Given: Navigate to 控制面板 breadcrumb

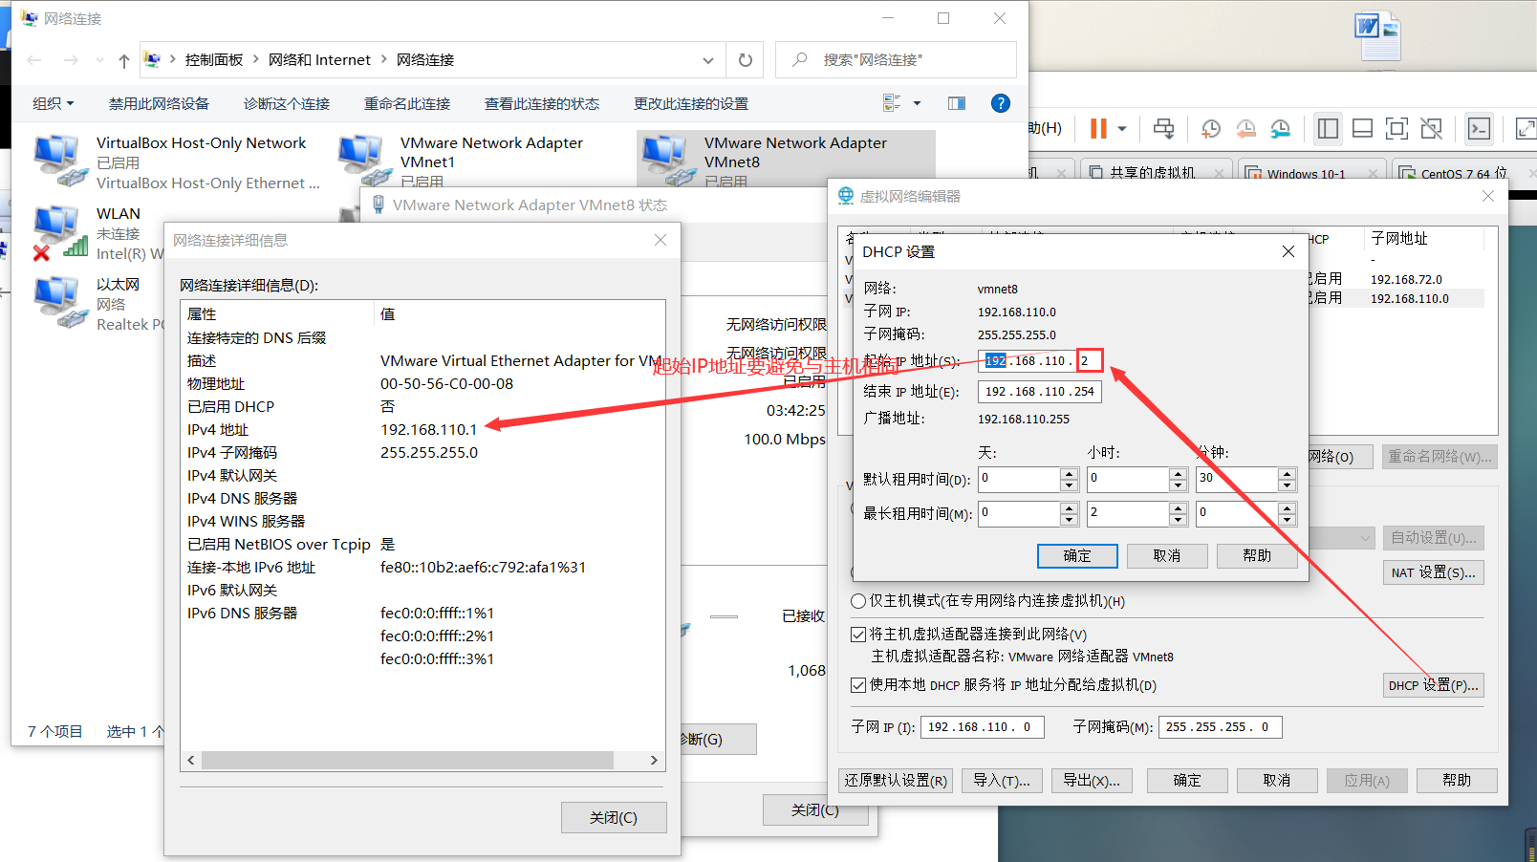Looking at the screenshot, I should [x=214, y=60].
